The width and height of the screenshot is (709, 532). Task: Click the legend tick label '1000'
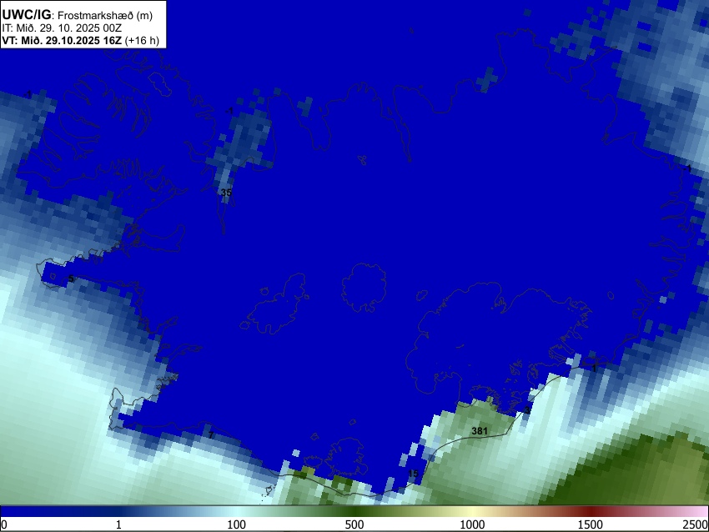472,524
